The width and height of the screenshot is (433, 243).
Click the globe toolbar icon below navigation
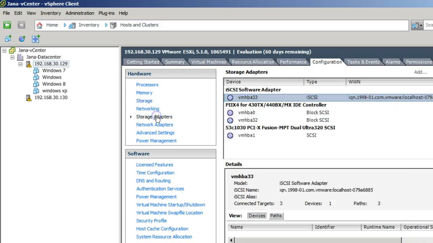(x=22, y=39)
